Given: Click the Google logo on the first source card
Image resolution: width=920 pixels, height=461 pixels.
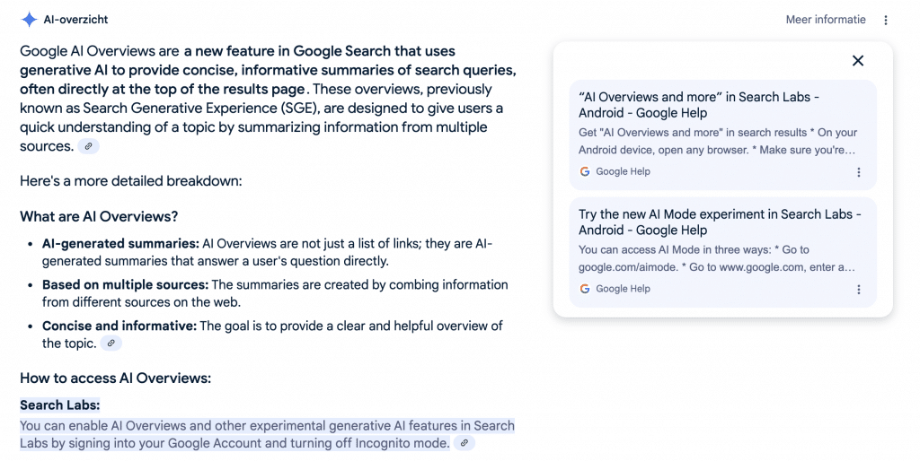Looking at the screenshot, I should [584, 171].
